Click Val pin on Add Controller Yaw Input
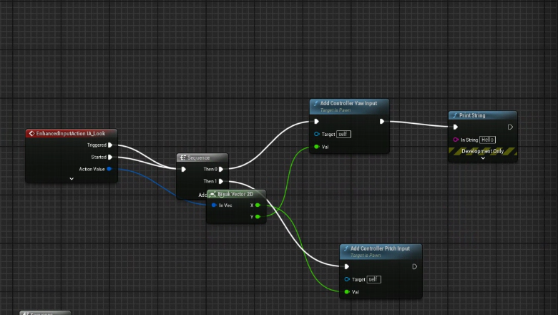Image resolution: width=558 pixels, height=315 pixels. 316,147
